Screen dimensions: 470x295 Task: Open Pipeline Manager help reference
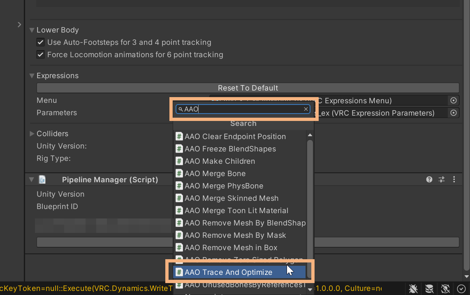[429, 179]
